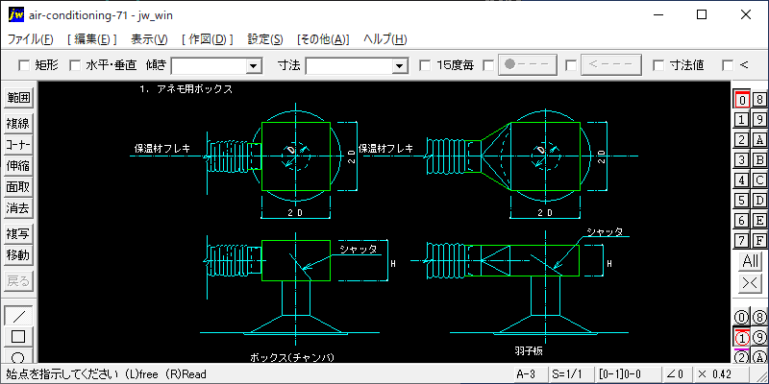Click the 傾き input field

[209, 65]
